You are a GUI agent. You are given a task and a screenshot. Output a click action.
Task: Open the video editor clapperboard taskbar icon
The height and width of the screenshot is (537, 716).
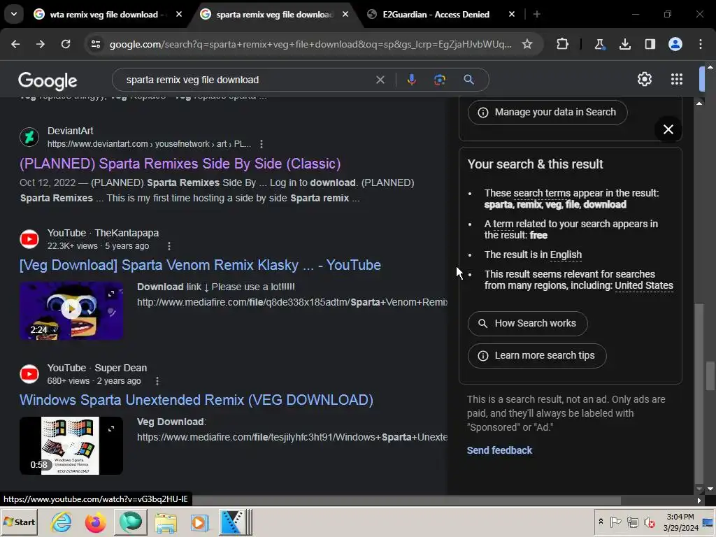pos(236,522)
